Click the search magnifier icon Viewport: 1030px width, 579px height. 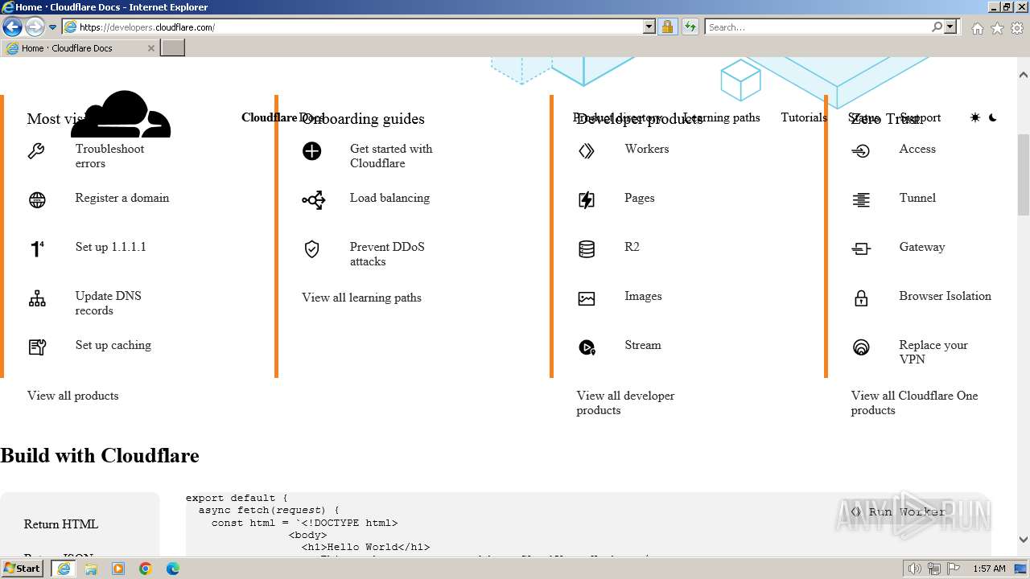(937, 27)
